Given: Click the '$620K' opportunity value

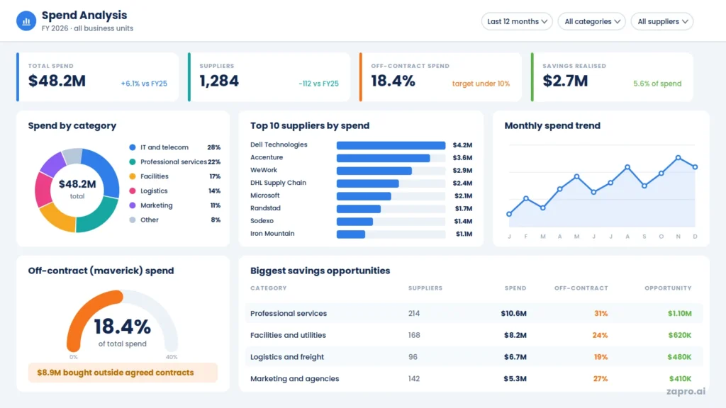Looking at the screenshot, I should click(680, 335).
